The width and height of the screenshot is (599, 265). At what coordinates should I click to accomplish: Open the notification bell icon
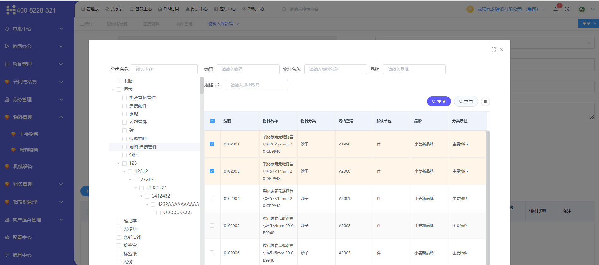pyautogui.click(x=555, y=9)
